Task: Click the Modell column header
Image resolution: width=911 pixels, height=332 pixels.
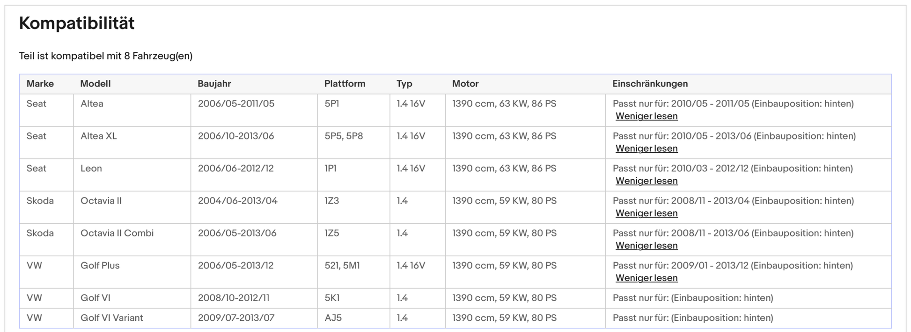Action: click(96, 84)
